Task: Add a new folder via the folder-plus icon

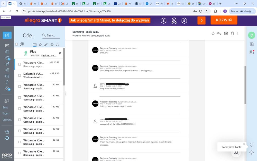Action: (7, 101)
